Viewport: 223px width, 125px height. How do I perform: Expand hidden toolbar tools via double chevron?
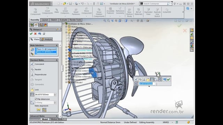click(x=183, y=12)
